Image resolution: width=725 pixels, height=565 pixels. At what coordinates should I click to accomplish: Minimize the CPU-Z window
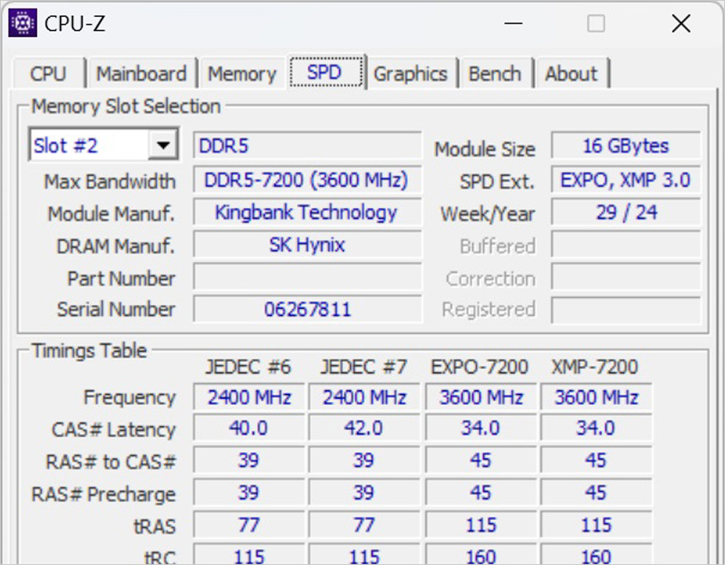tap(513, 23)
